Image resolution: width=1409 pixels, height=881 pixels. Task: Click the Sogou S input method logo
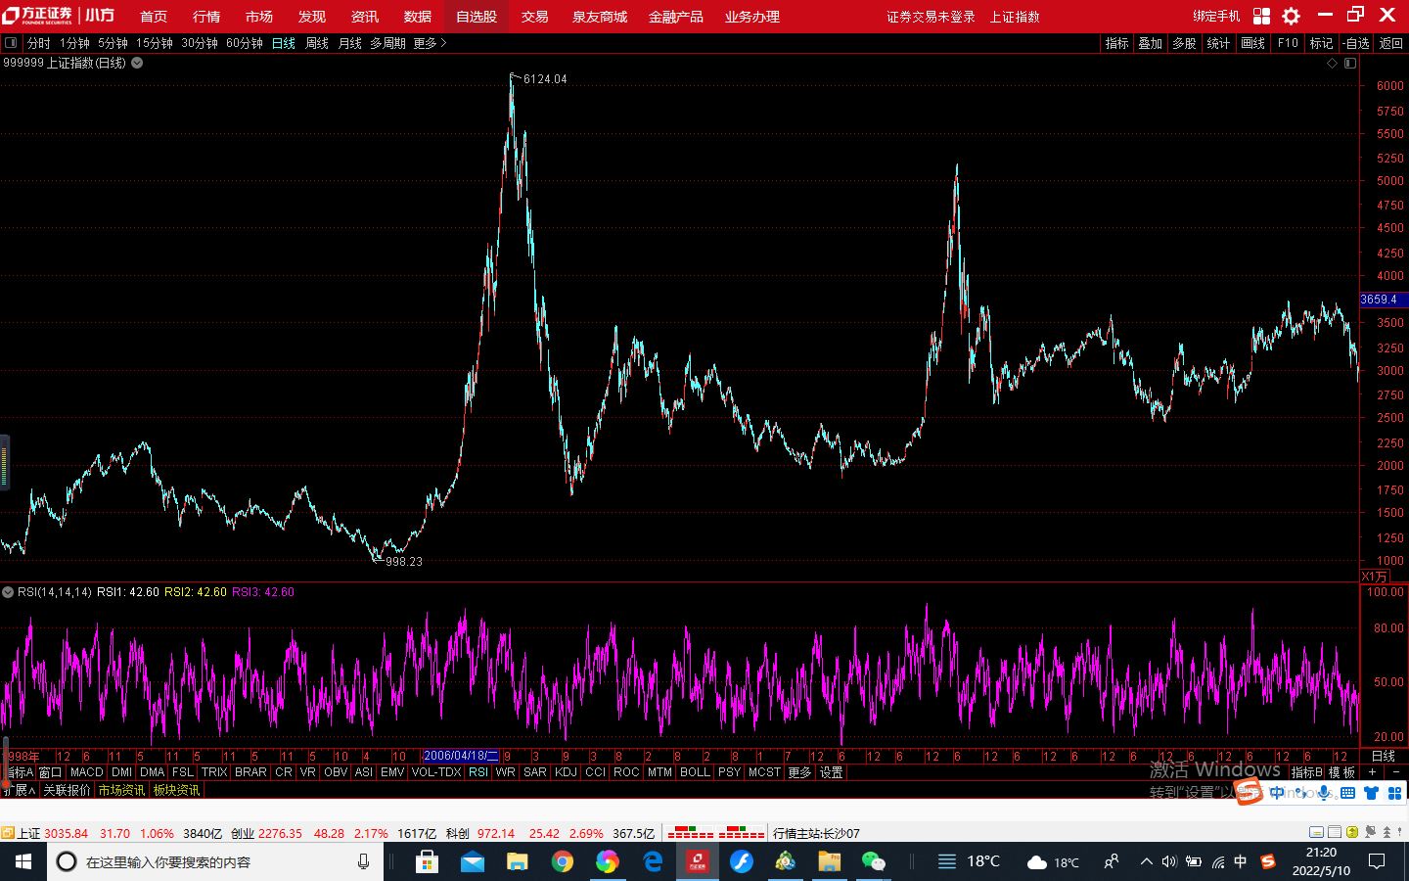pos(1250,793)
